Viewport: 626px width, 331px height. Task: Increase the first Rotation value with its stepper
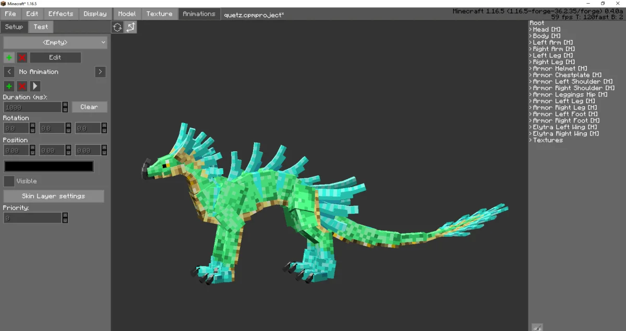coord(32,125)
